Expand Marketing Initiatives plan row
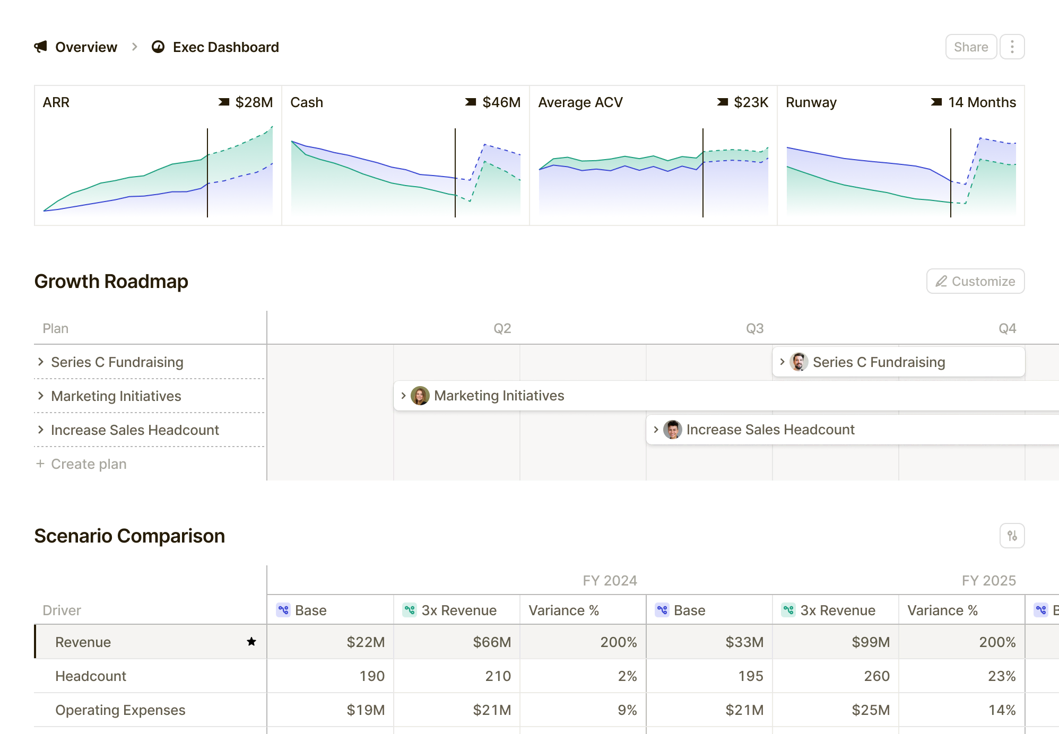 click(41, 396)
